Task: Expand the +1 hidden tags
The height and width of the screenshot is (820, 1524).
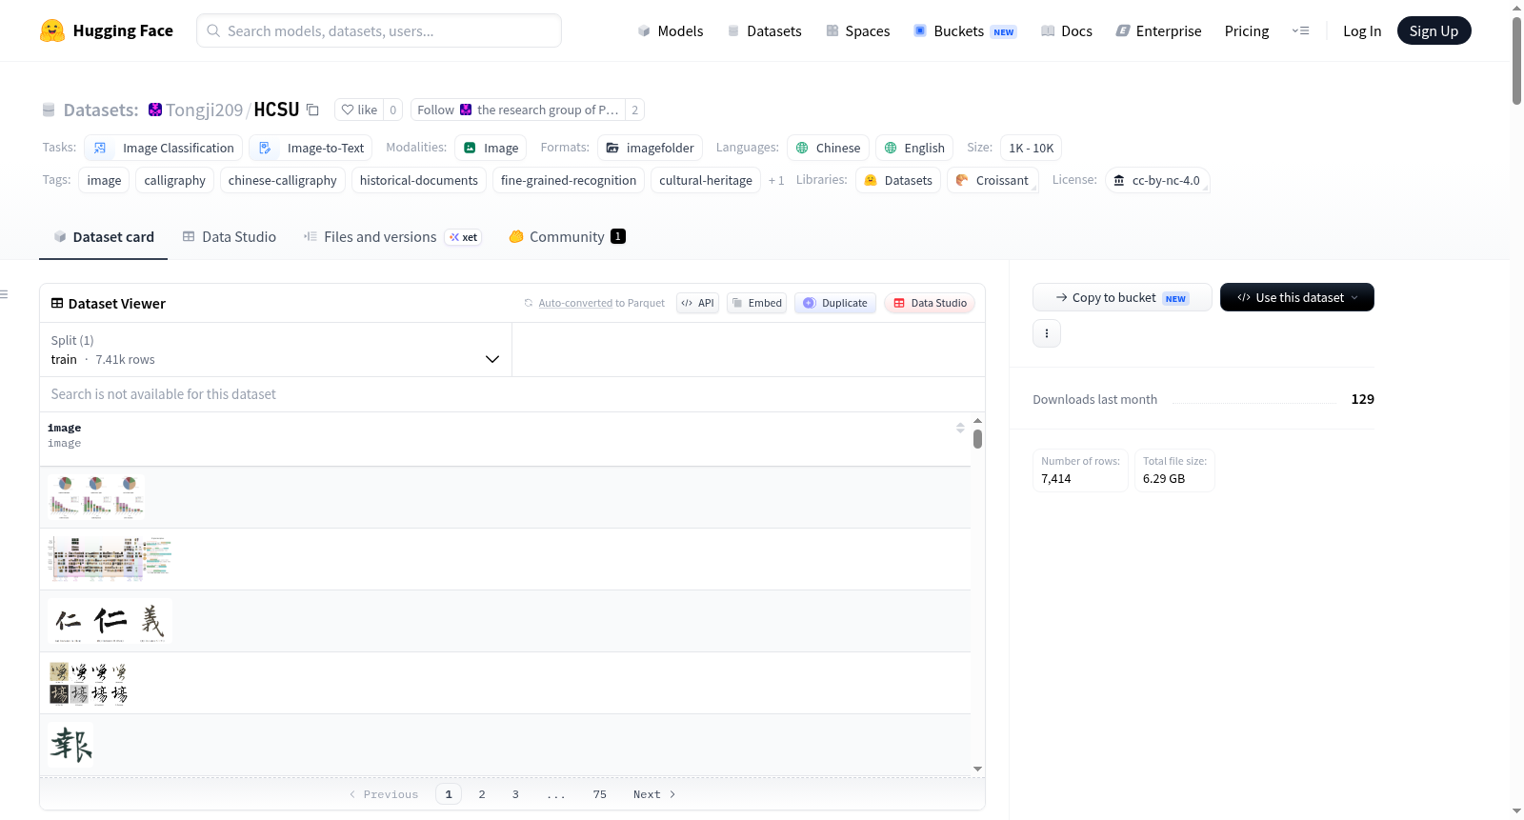Action: point(776,180)
